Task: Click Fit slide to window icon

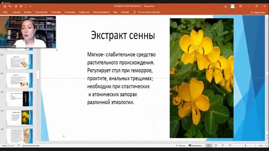Action: [266, 146]
